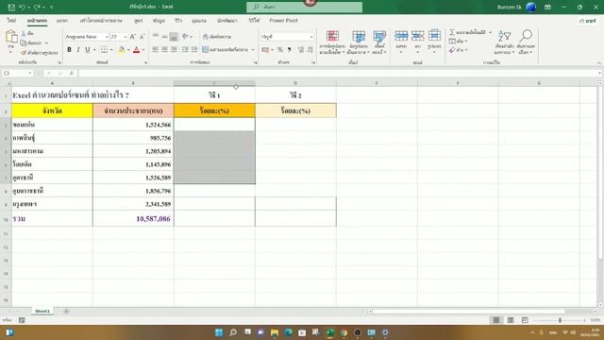Click the Fill button in editing group
The height and width of the screenshot is (340, 604).
click(457, 42)
